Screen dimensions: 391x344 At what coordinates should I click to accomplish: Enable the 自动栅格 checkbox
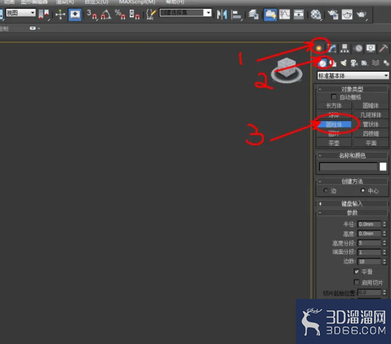(334, 96)
